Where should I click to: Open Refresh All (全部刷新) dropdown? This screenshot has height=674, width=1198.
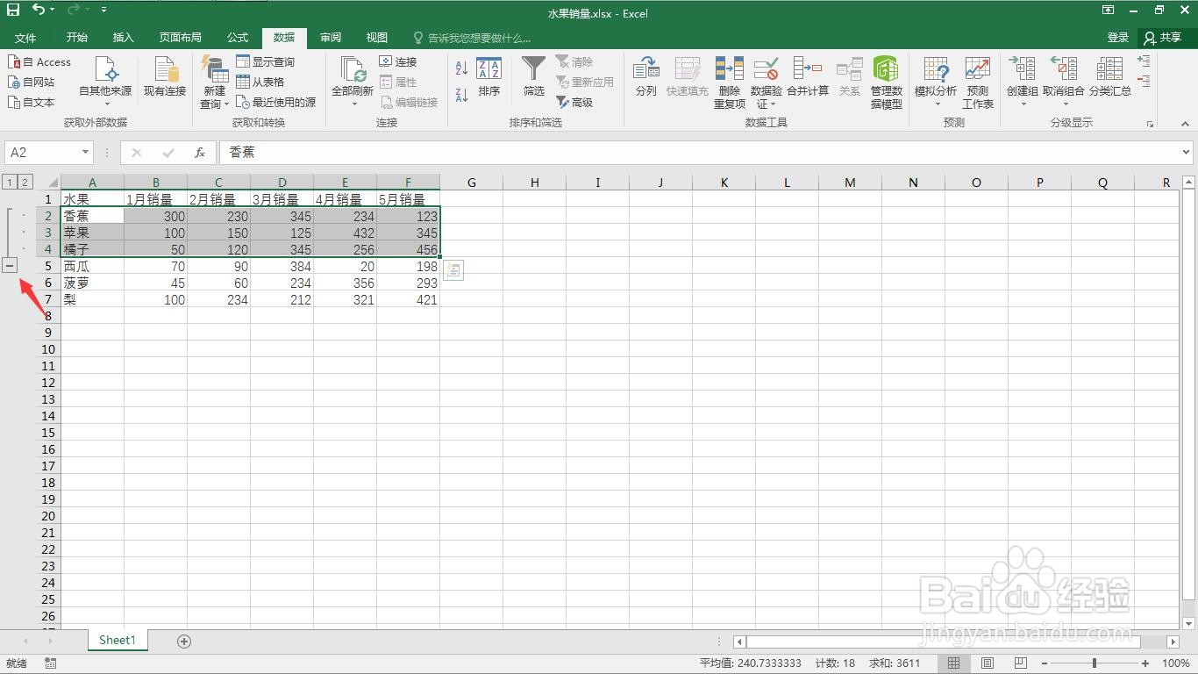tap(353, 82)
